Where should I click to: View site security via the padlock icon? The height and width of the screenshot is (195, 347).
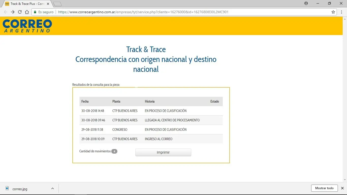click(x=35, y=12)
